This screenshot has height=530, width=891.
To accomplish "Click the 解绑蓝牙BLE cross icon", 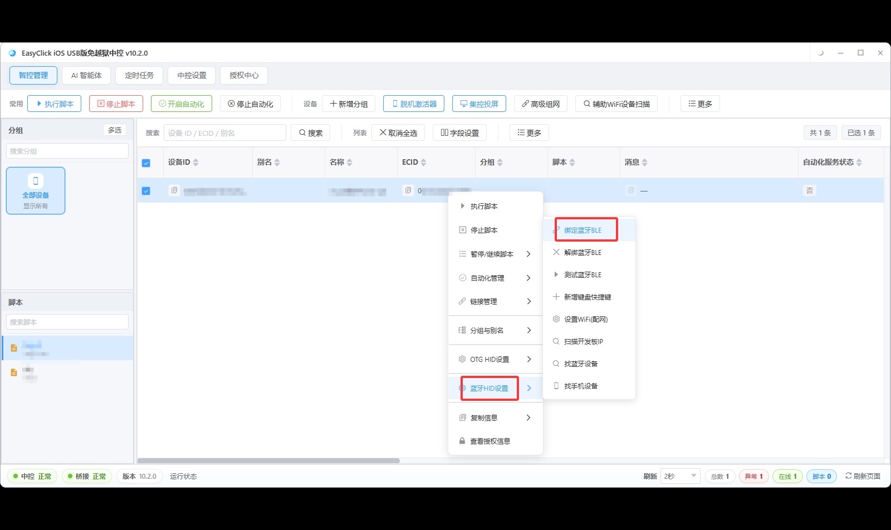I will 556,252.
